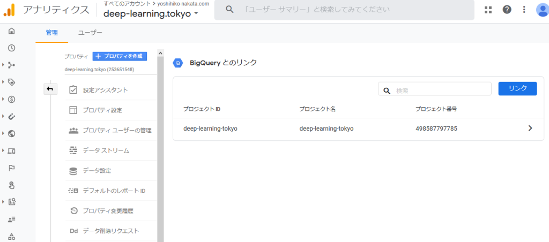Open データ削除リクエスト menu item
Image resolution: width=549 pixels, height=242 pixels.
point(110,231)
